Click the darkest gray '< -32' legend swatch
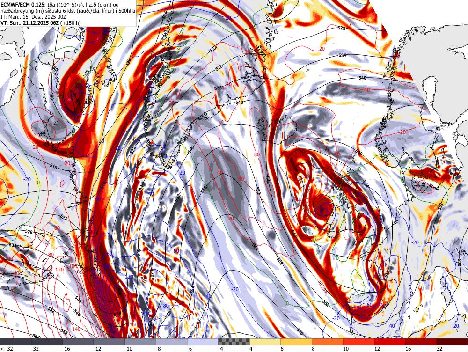 [15, 342]
